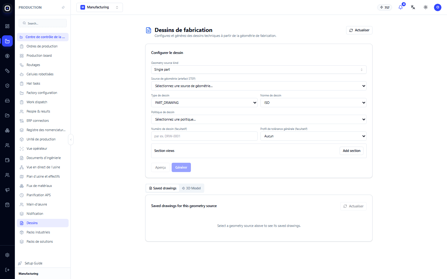Click the credits counter showing 757
The image size is (447, 279).
385,7
